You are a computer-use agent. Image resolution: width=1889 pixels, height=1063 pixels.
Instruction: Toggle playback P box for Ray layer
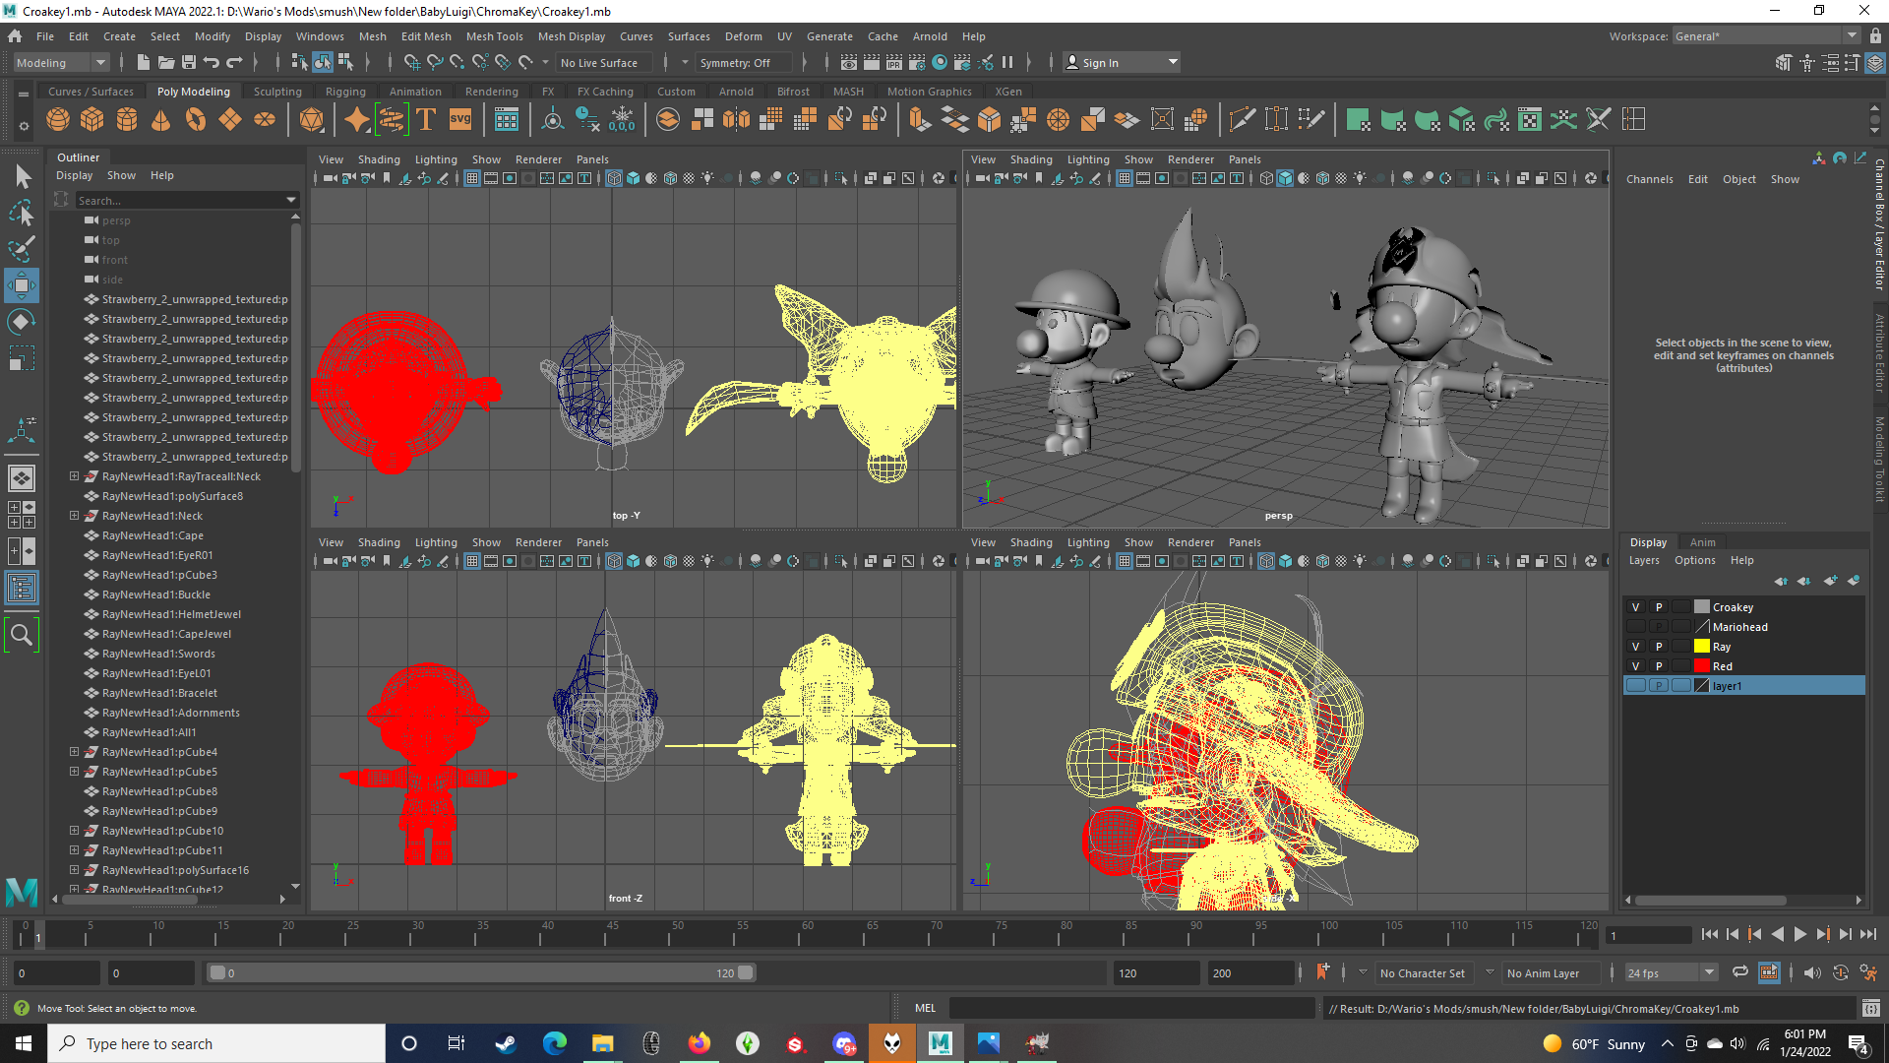click(x=1659, y=647)
